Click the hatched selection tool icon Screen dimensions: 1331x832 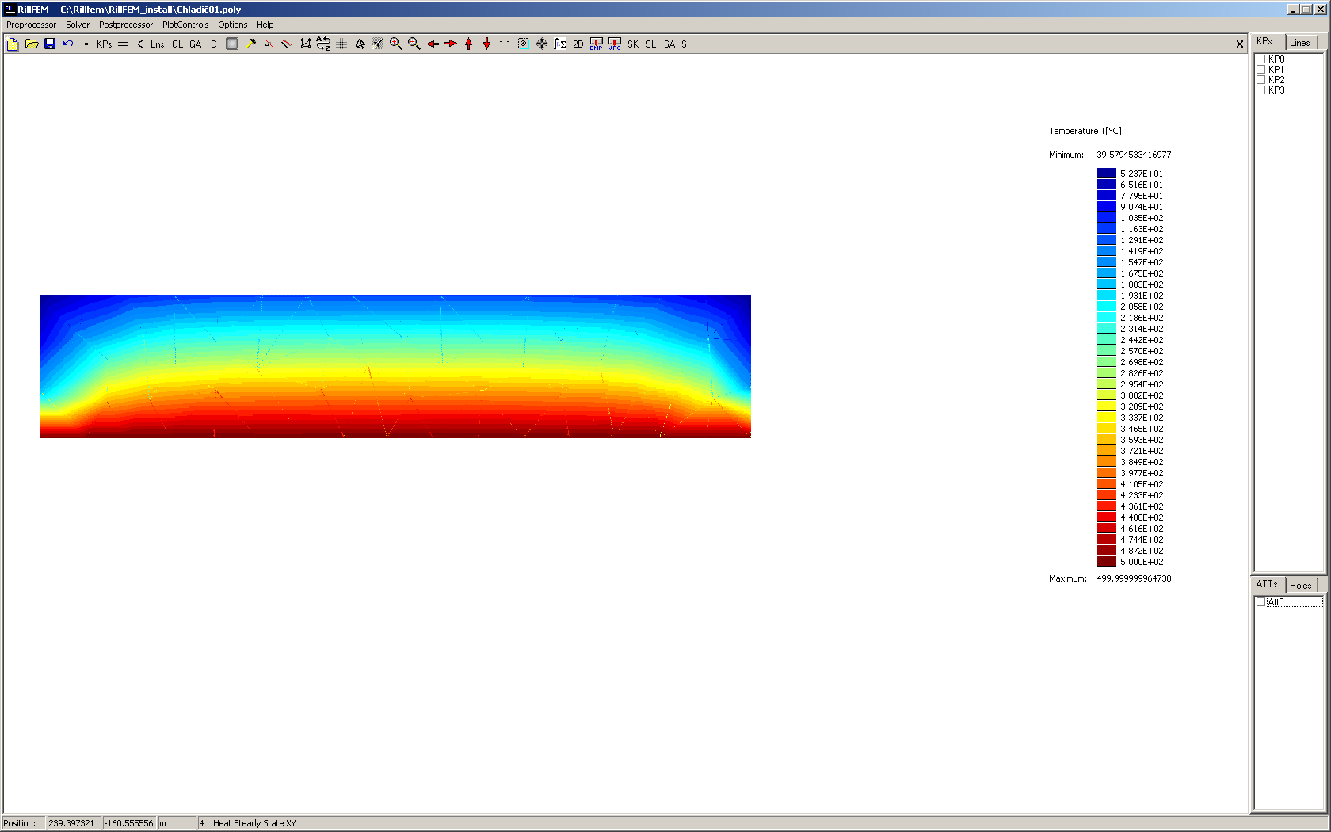tap(378, 44)
